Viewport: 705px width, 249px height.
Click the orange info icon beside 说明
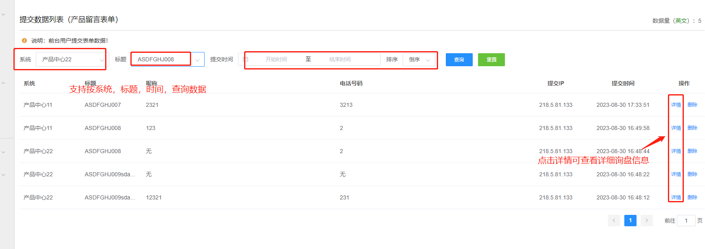click(24, 41)
